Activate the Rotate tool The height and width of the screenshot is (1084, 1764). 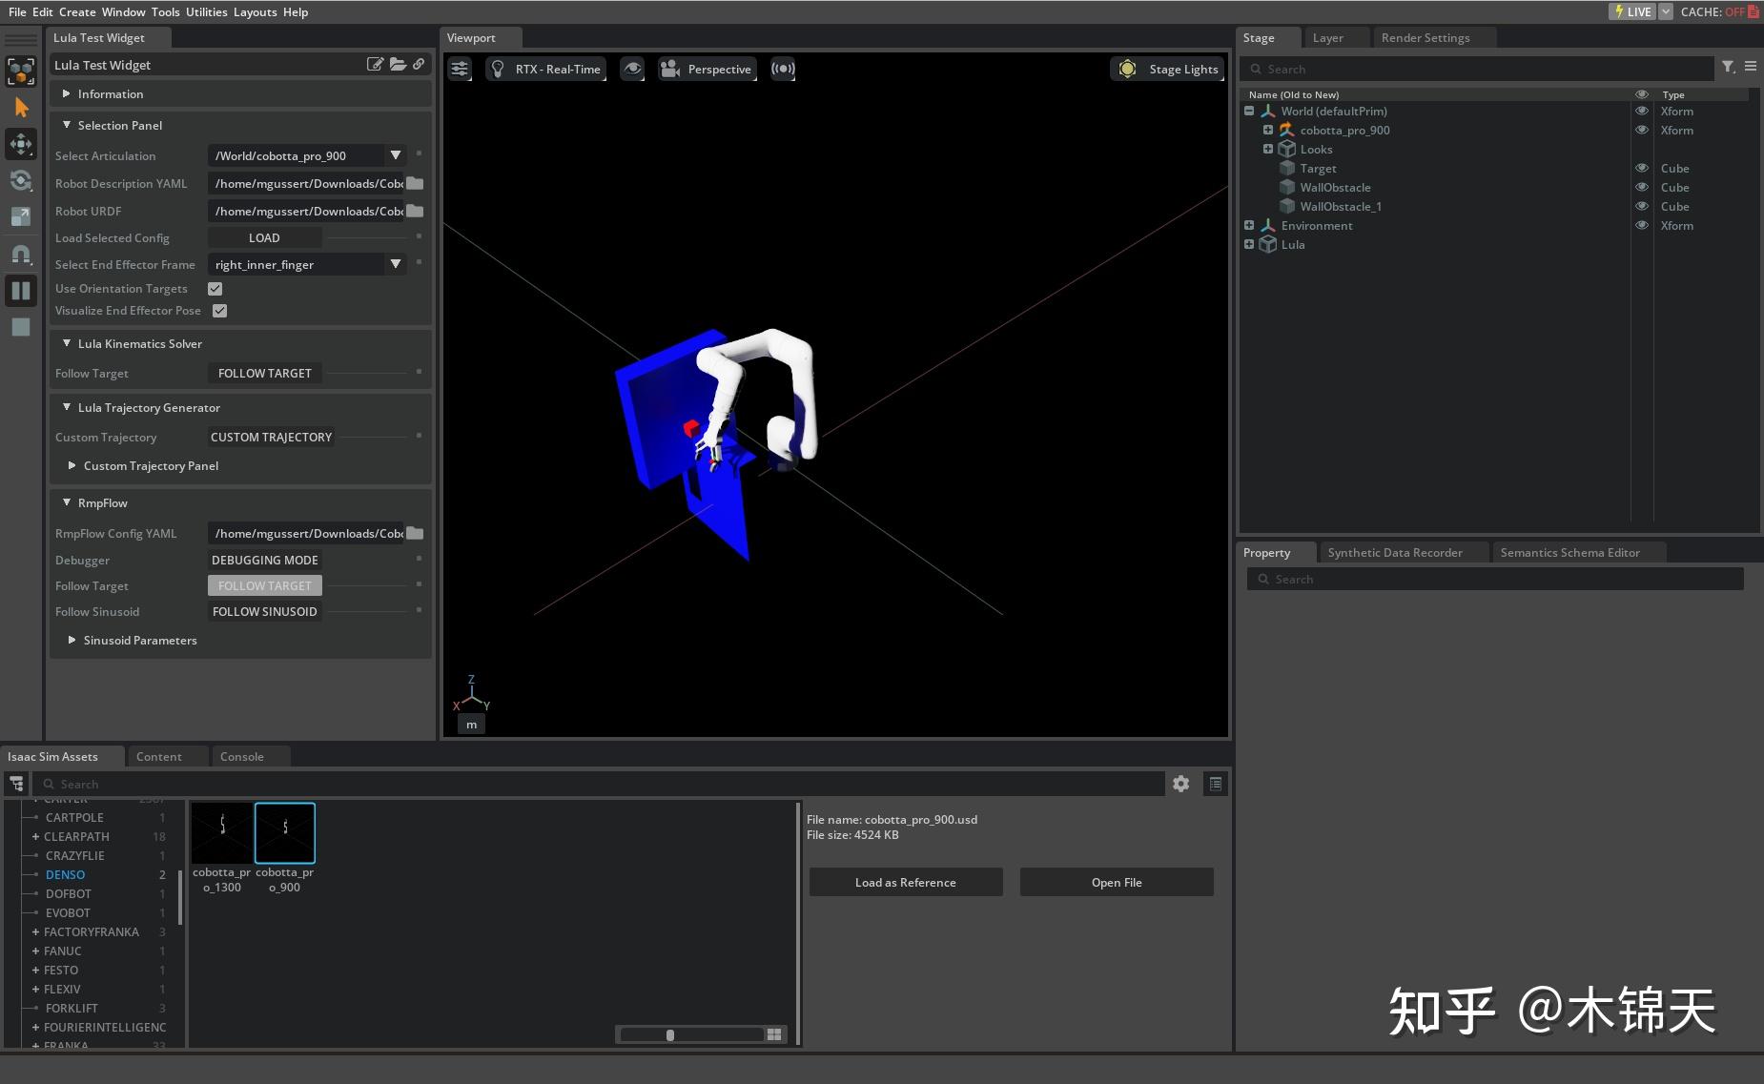click(x=21, y=180)
